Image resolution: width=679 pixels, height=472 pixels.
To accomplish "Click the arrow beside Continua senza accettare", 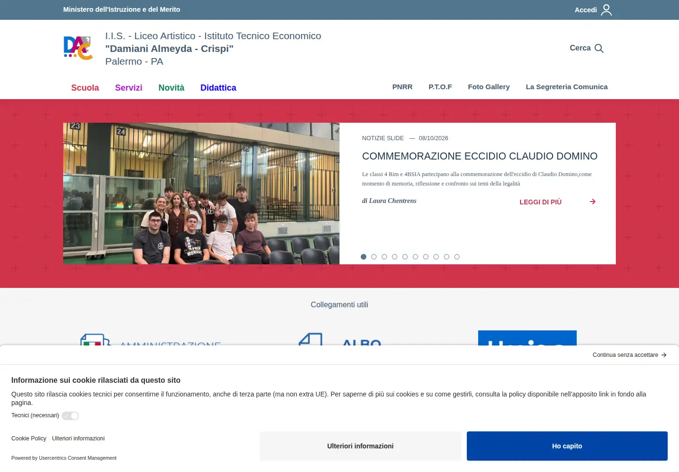I will pos(664,355).
